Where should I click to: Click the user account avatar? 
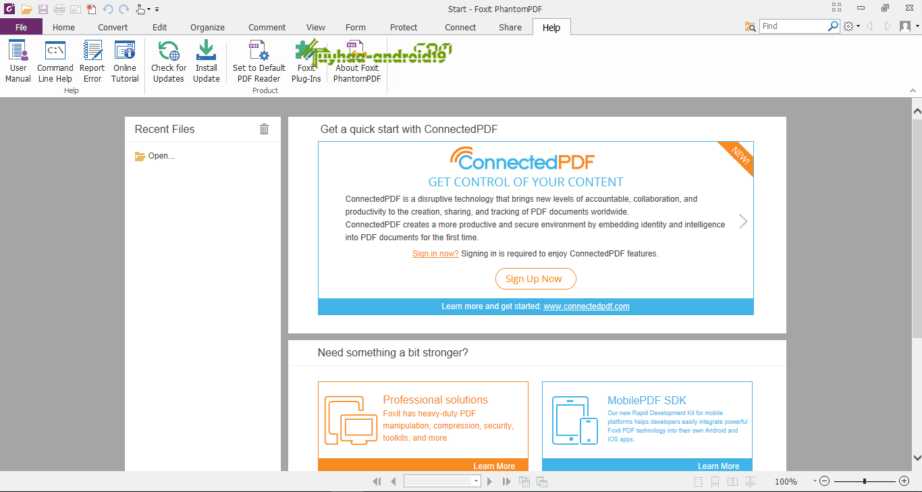tap(905, 26)
